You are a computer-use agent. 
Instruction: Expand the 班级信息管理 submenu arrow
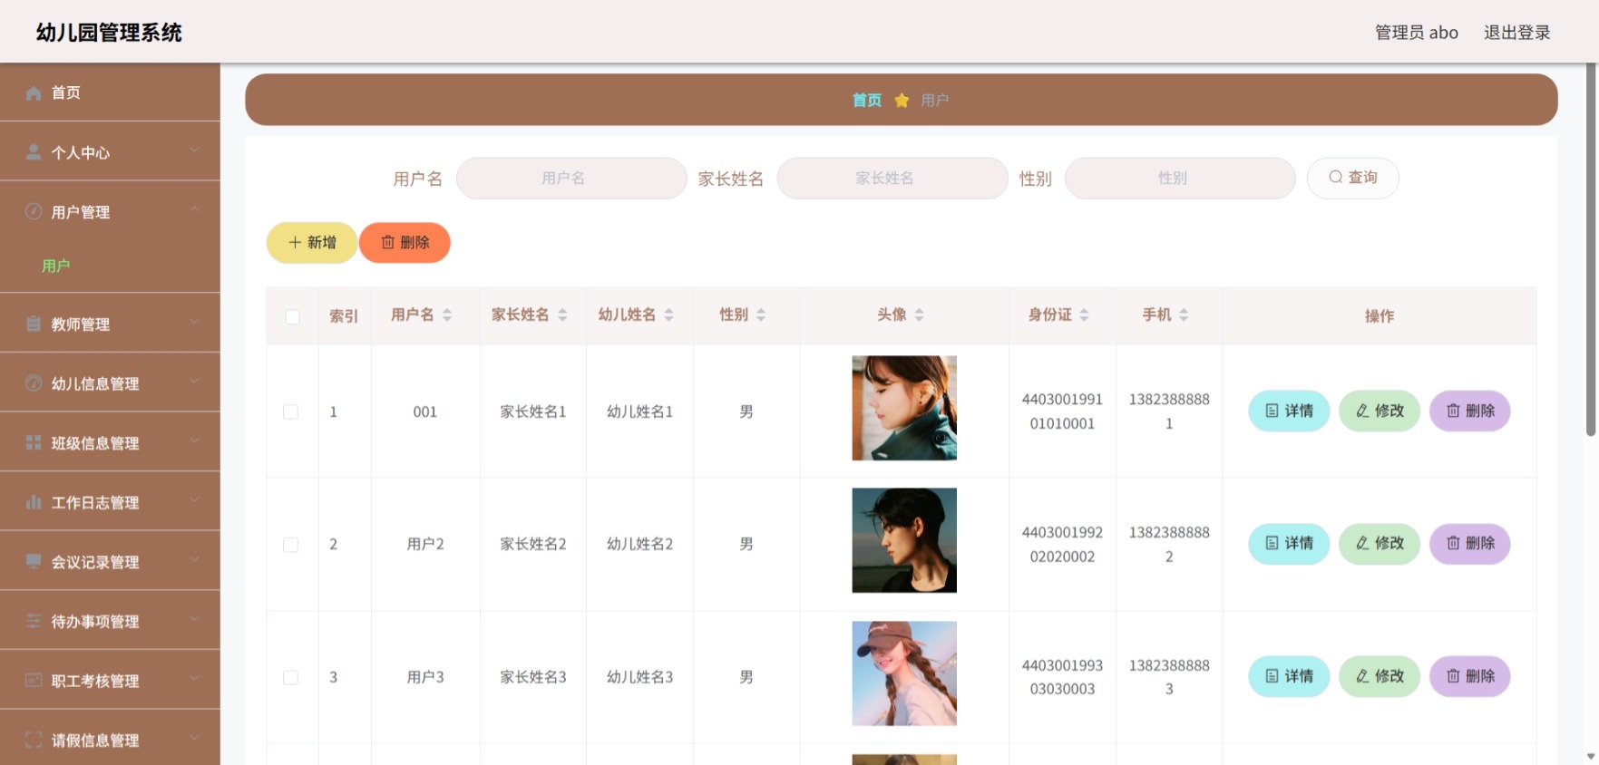click(x=194, y=441)
